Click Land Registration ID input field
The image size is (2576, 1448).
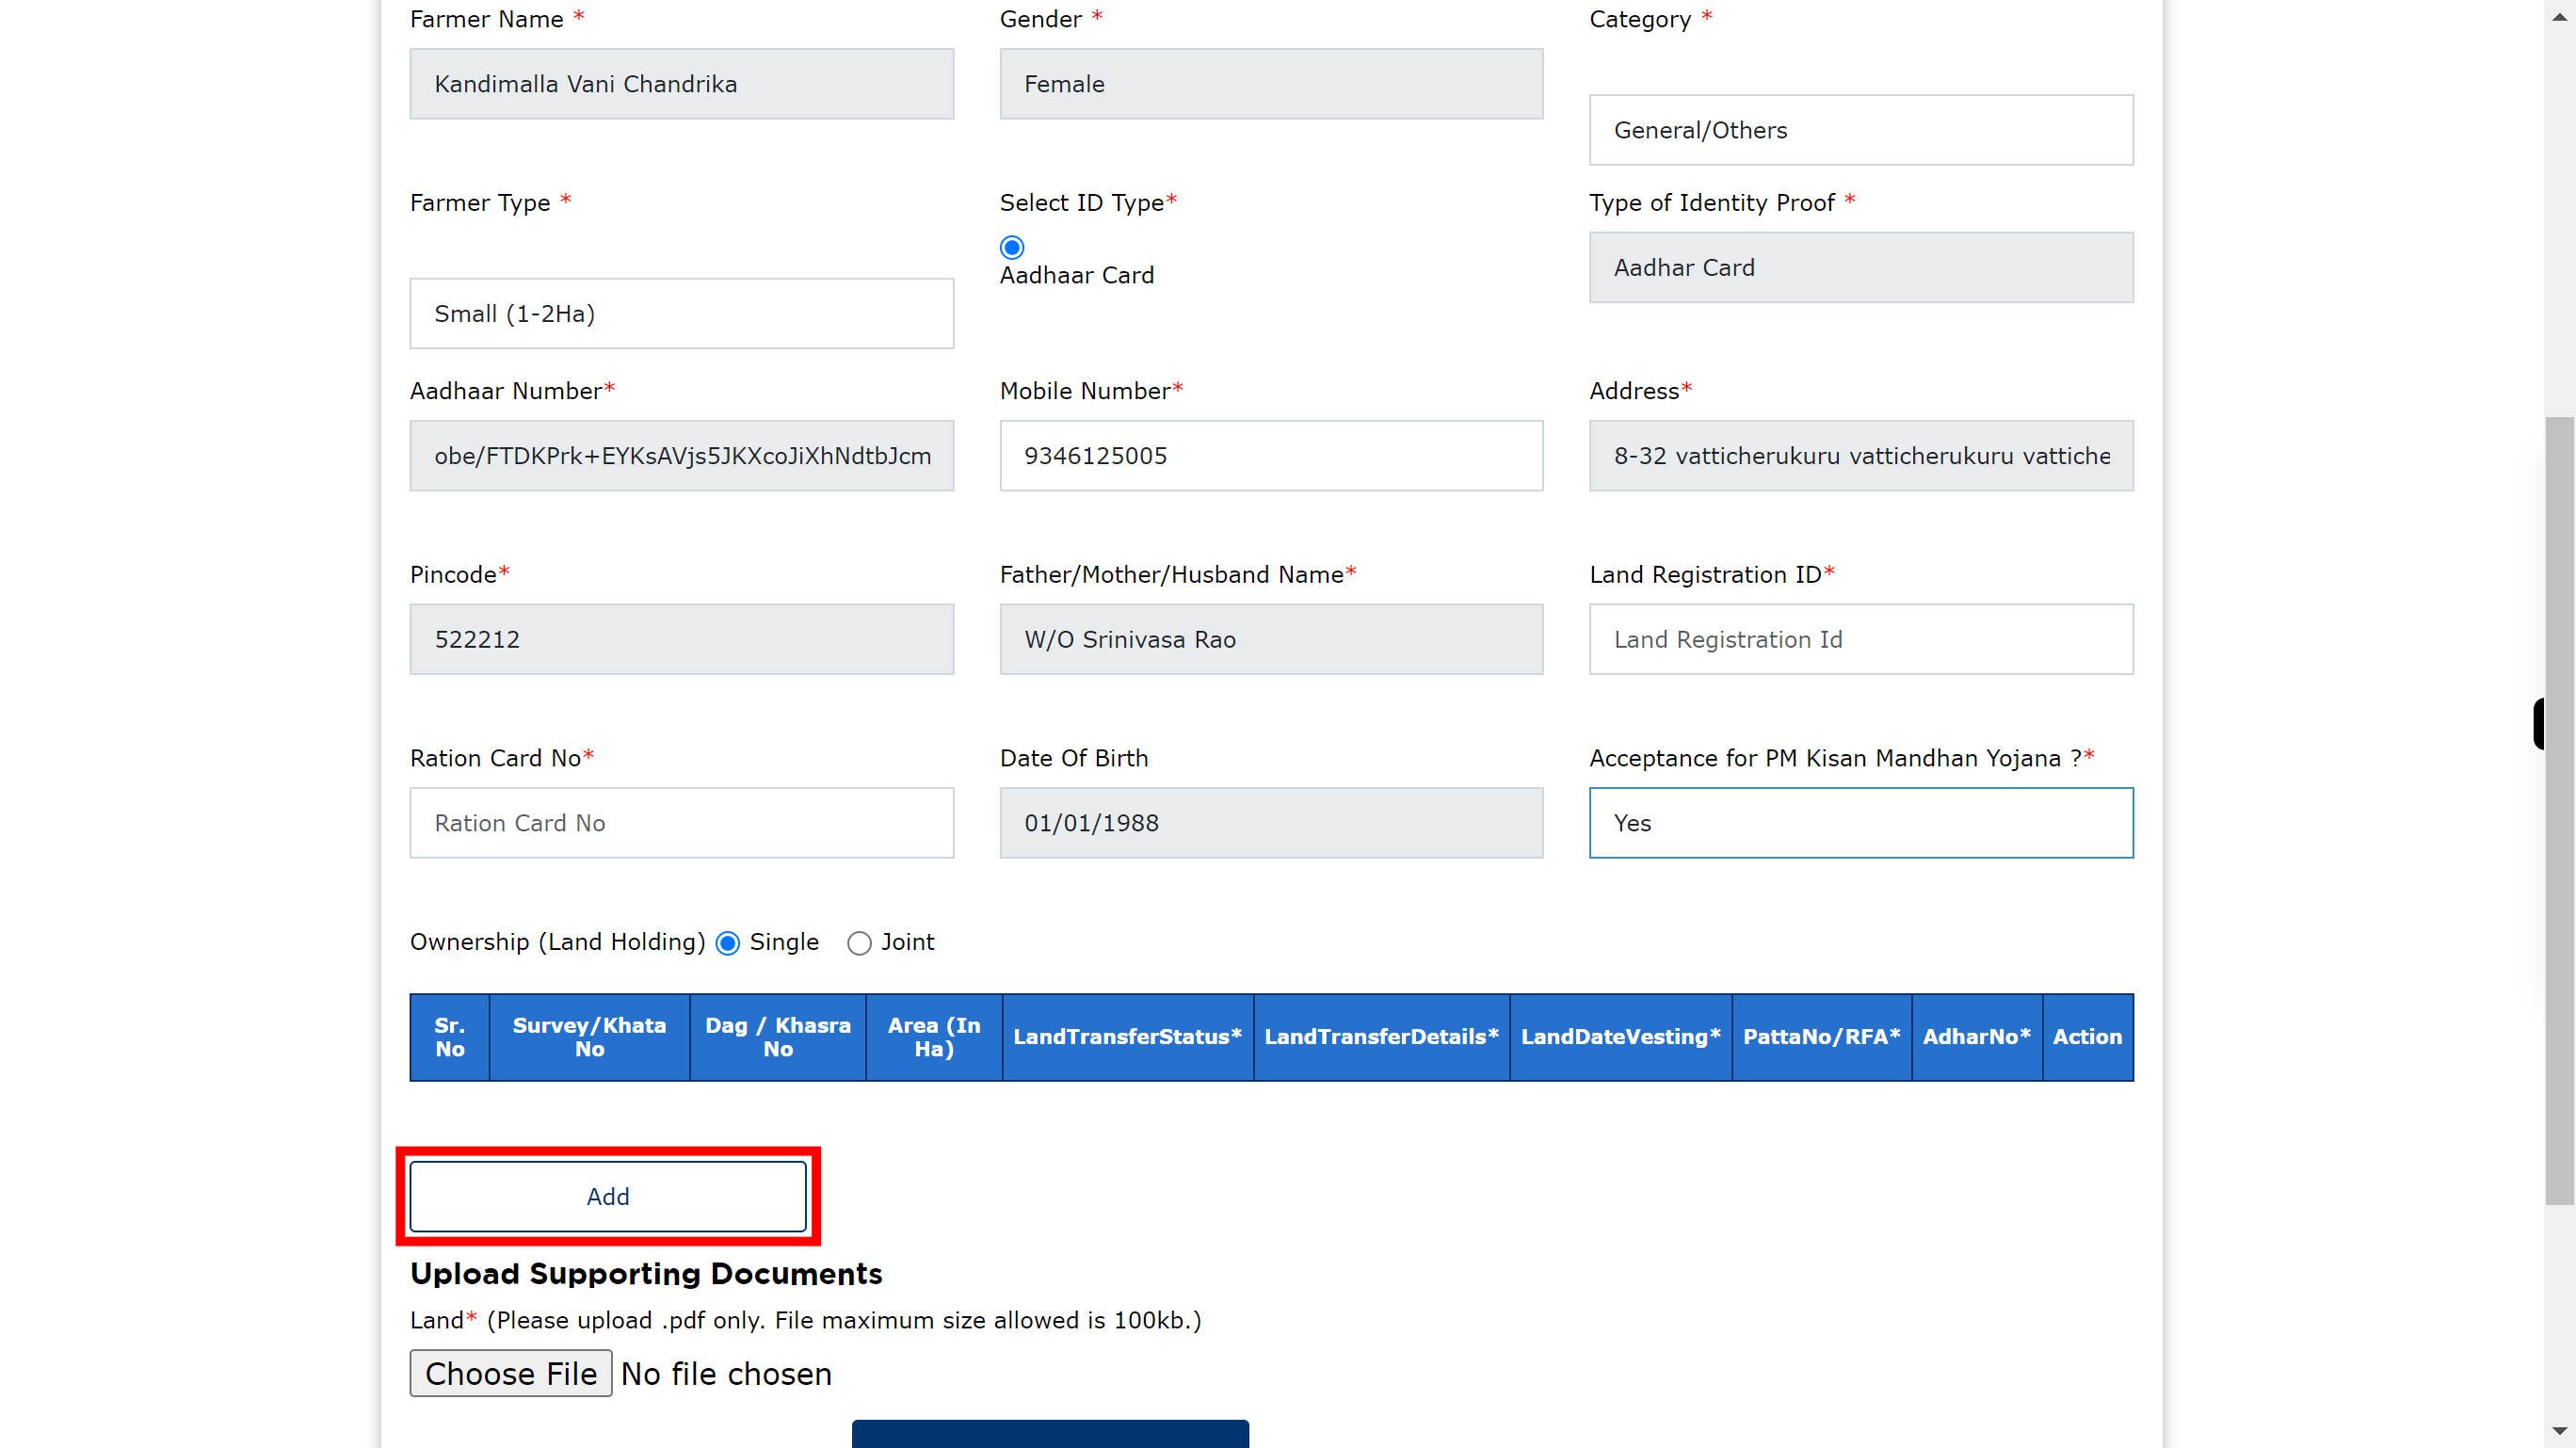pyautogui.click(x=1861, y=637)
